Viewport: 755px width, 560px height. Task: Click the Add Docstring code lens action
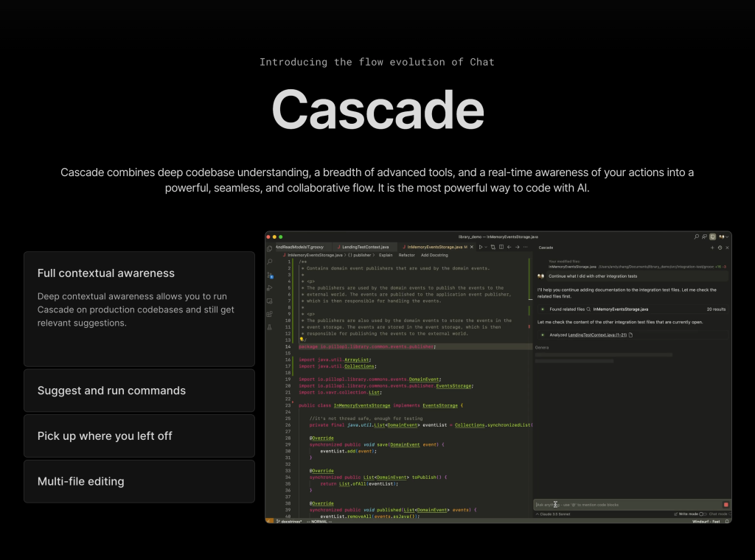click(434, 255)
